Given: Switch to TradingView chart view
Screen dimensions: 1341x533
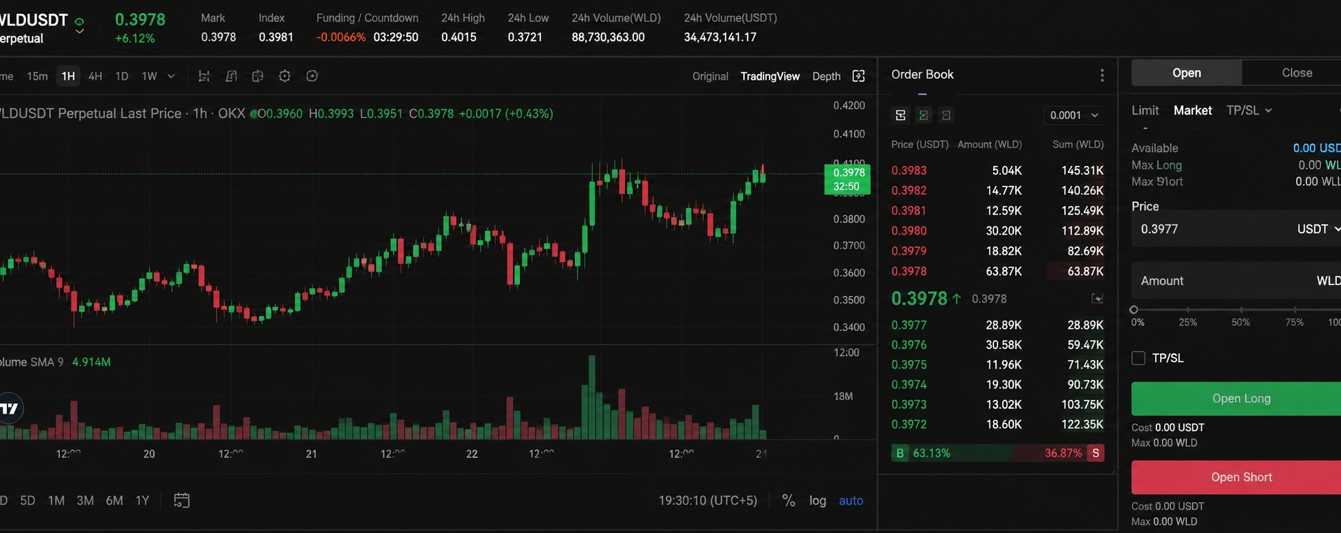Looking at the screenshot, I should [x=770, y=76].
